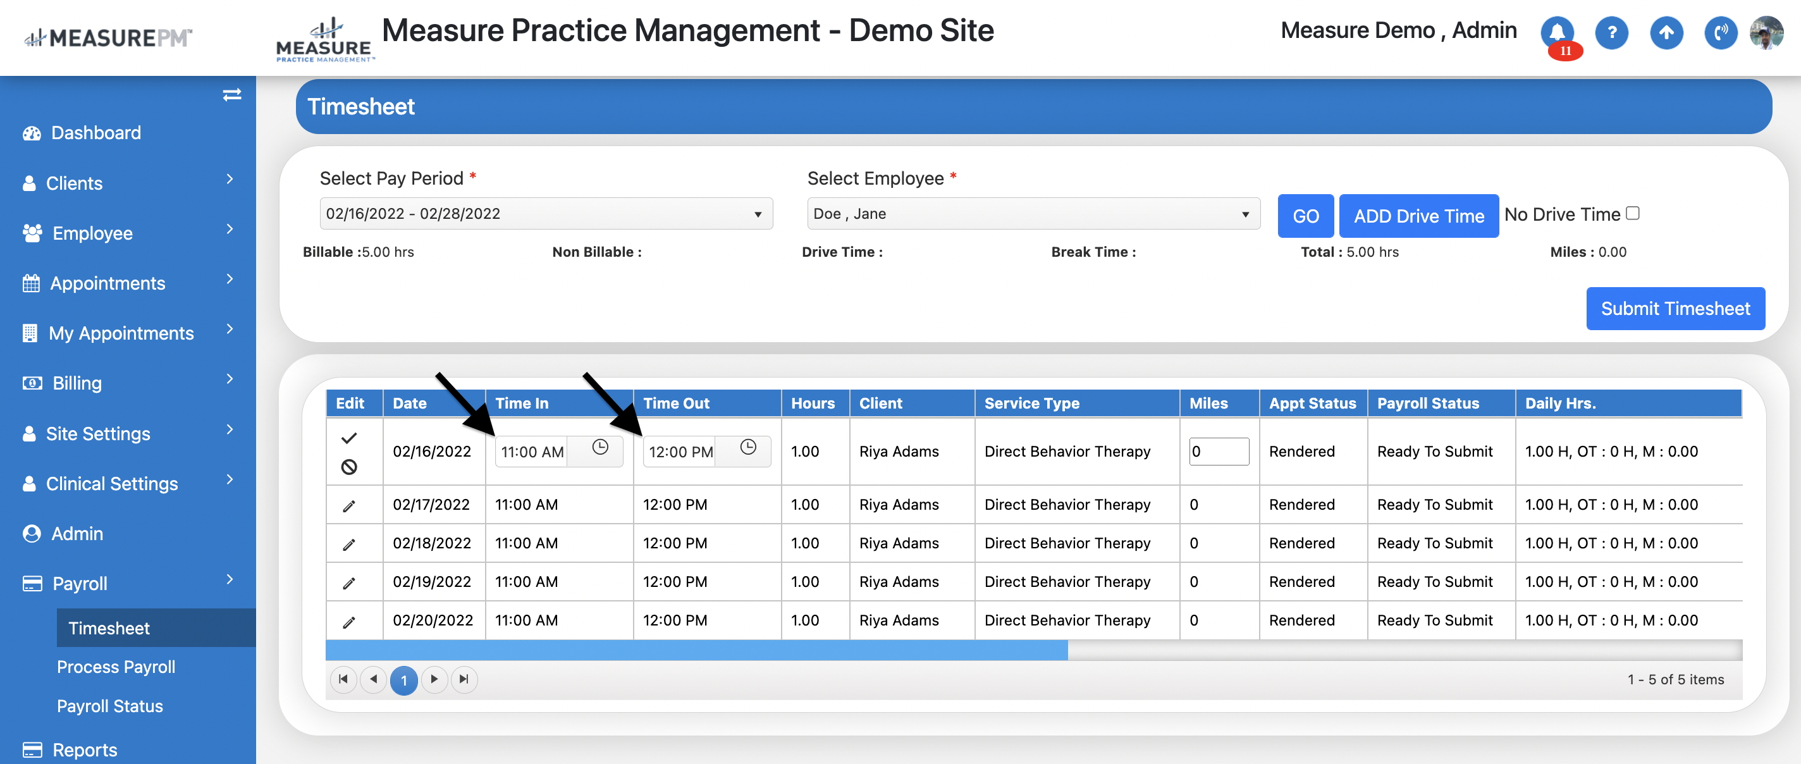This screenshot has height=764, width=1801.
Task: Go to Dashboard in sidebar
Action: [95, 133]
